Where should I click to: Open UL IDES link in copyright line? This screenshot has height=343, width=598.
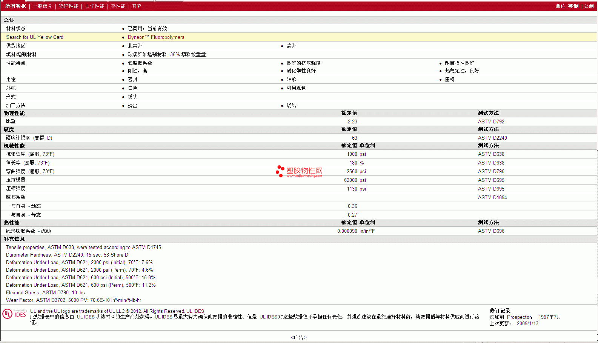[x=195, y=311]
